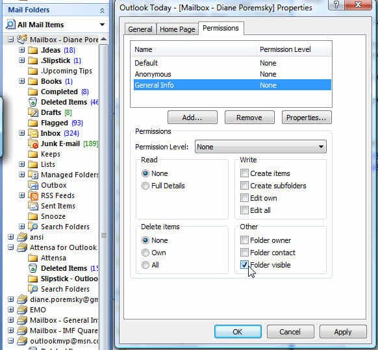Click the folder list scroll up arrow

[x=104, y=39]
